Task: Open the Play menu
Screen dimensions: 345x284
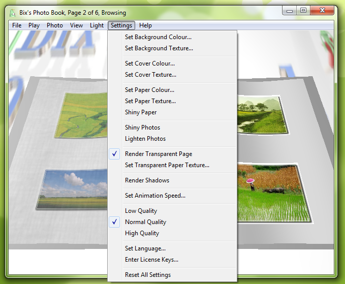Action: [x=34, y=25]
